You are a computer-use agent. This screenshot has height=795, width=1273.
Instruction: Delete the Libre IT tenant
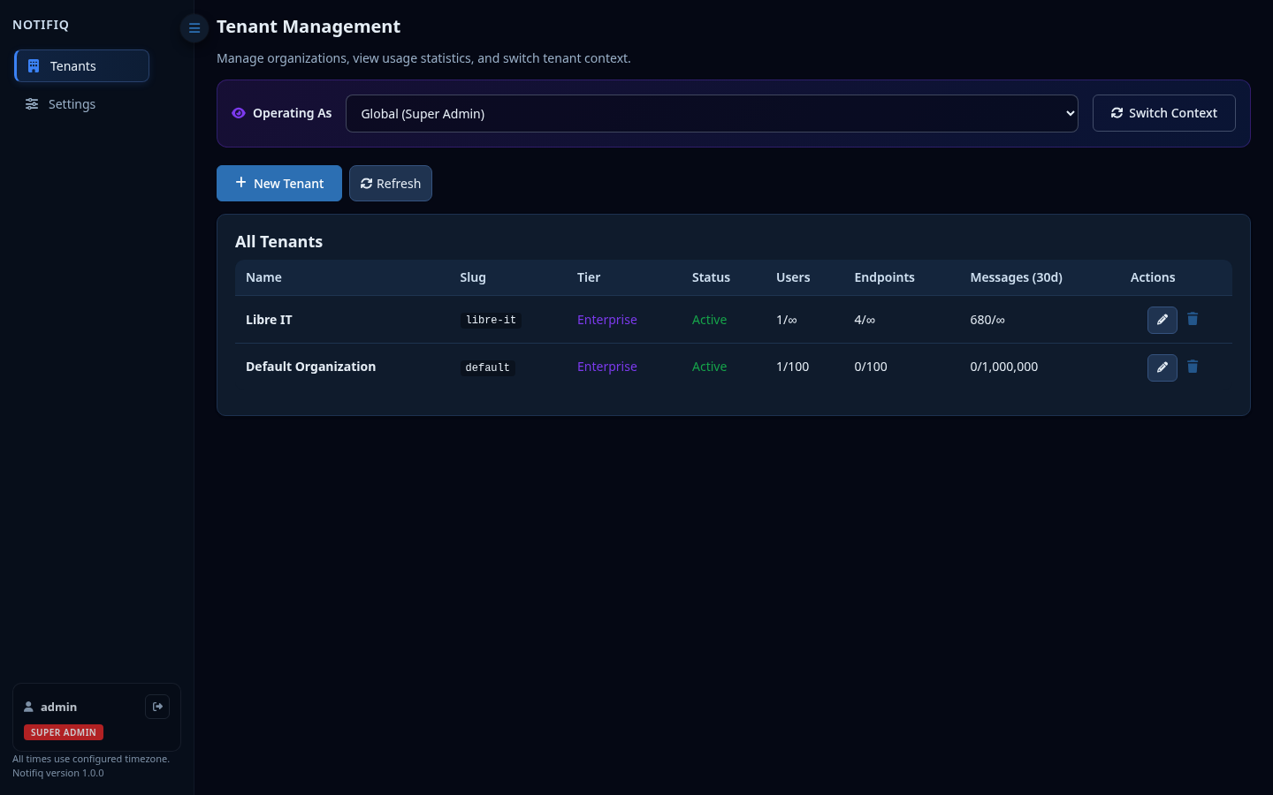coord(1193,319)
